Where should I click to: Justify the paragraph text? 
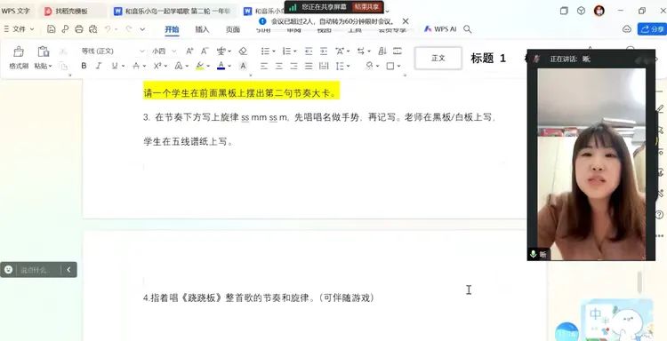pos(309,66)
